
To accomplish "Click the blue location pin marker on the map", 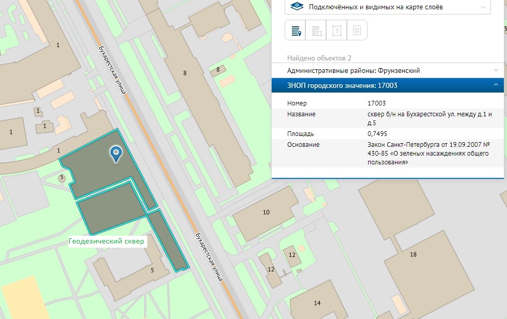I will (116, 153).
